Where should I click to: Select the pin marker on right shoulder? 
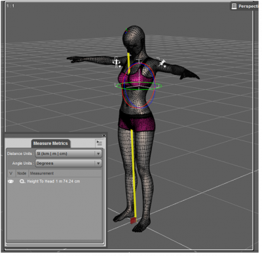coord(162,62)
